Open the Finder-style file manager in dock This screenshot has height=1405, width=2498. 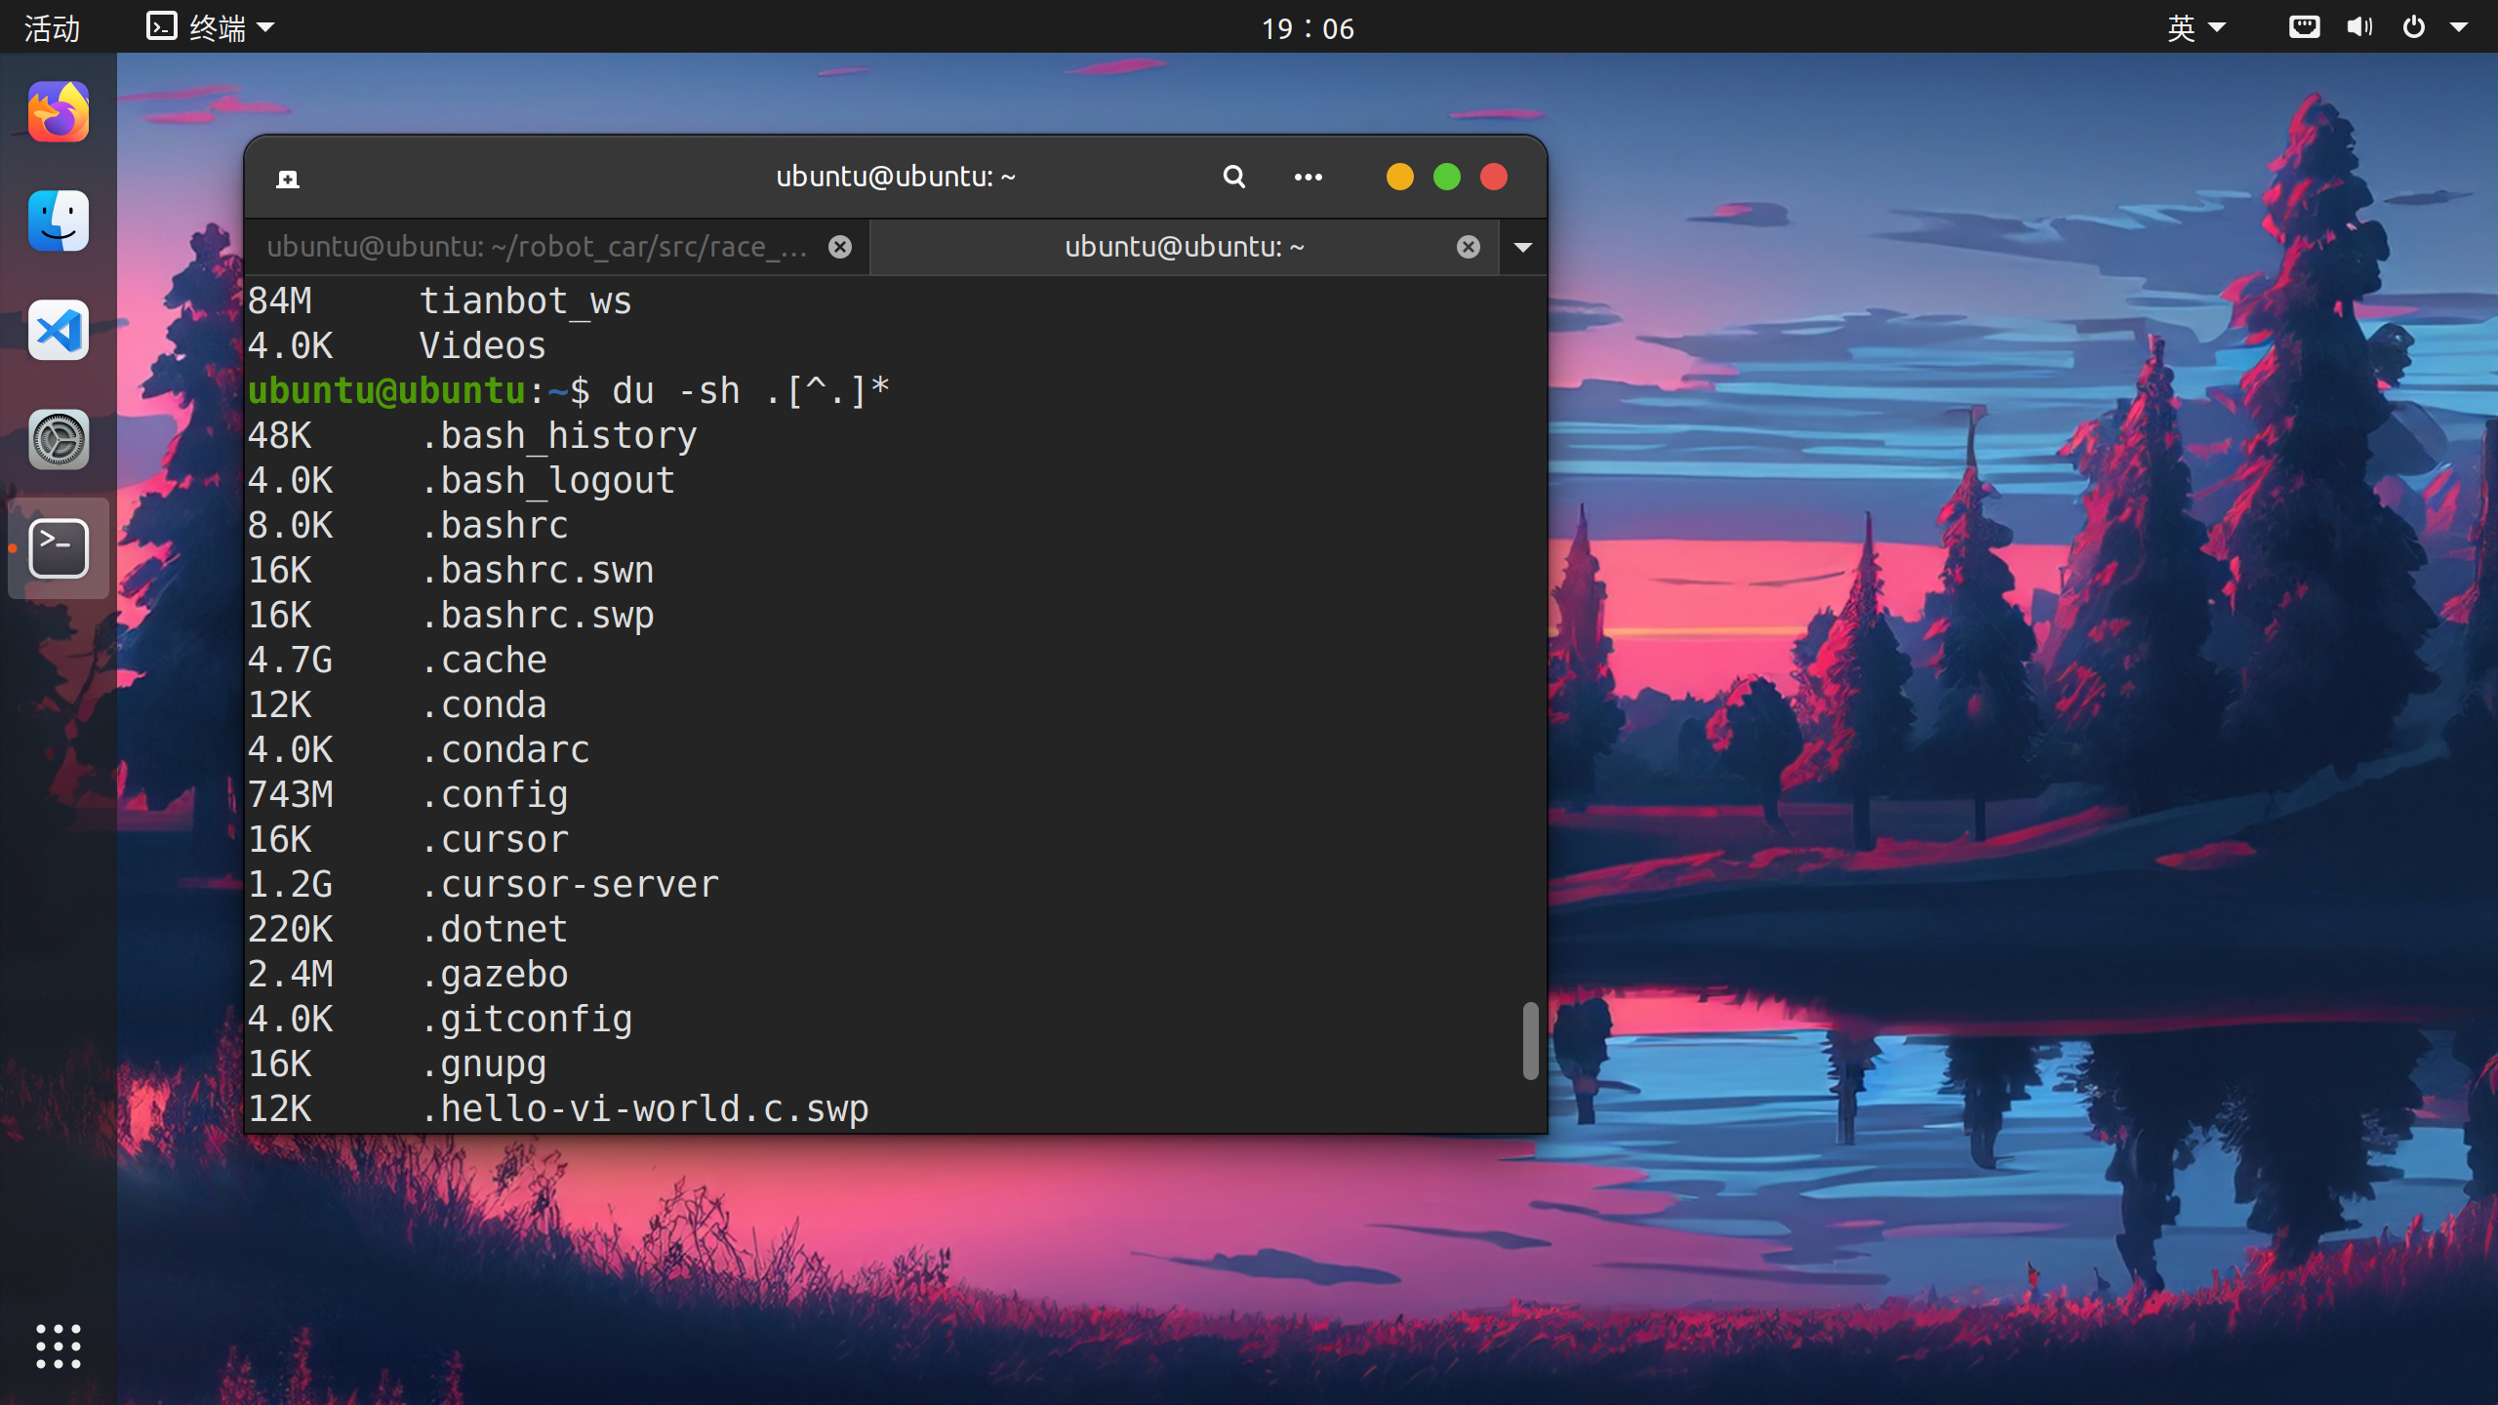point(59,221)
